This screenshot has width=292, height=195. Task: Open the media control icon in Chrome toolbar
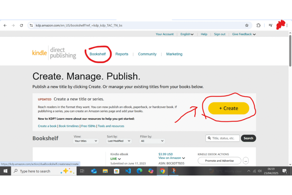click(271, 25)
